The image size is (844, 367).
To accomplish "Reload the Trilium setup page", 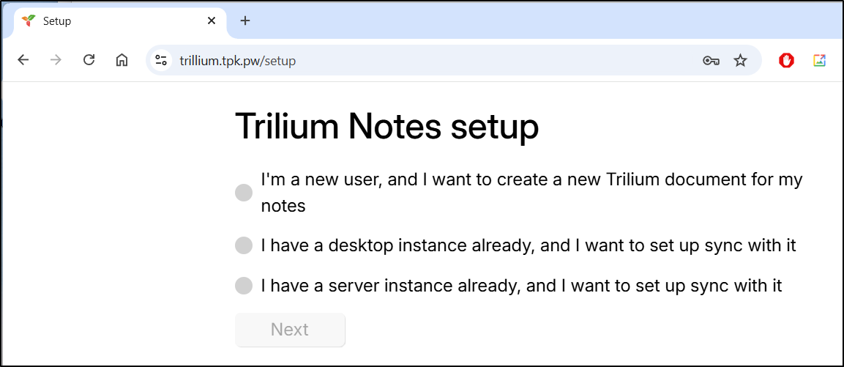I will coord(89,60).
